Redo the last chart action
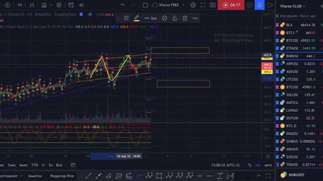Image resolution: width=323 pixels, height=181 pixels. coord(133,5)
